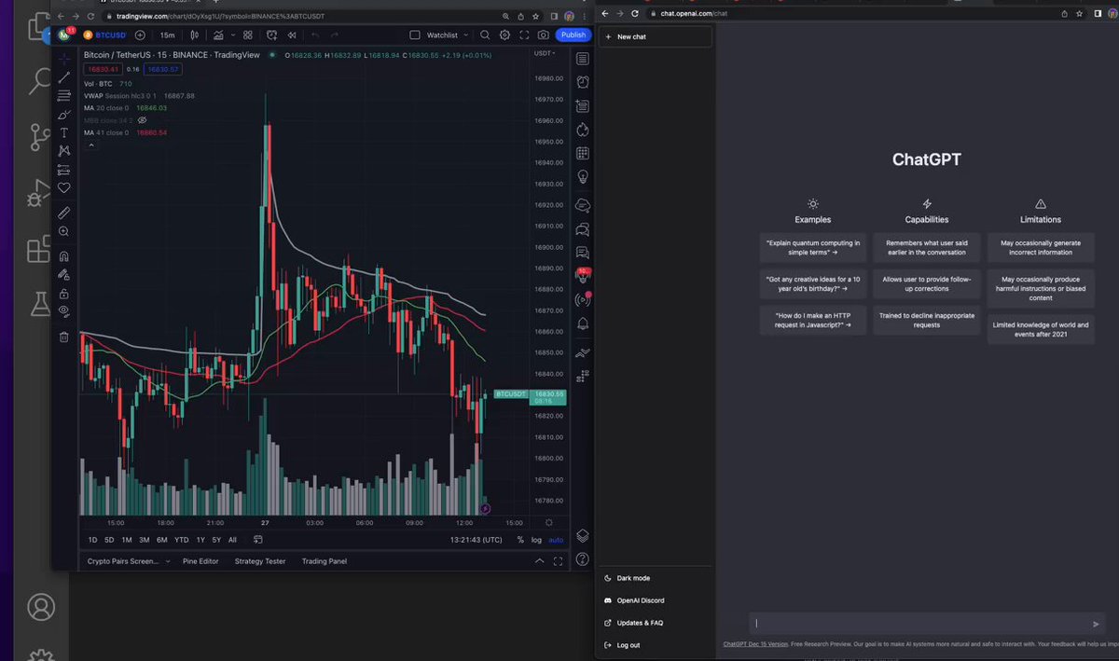The image size is (1119, 661).
Task: Click the trash remove drawings icon
Action: pos(64,337)
